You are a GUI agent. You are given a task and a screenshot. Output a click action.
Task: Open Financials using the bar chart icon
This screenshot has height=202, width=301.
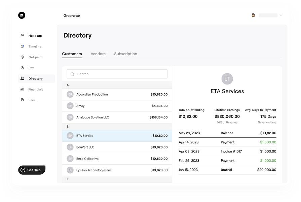22,89
